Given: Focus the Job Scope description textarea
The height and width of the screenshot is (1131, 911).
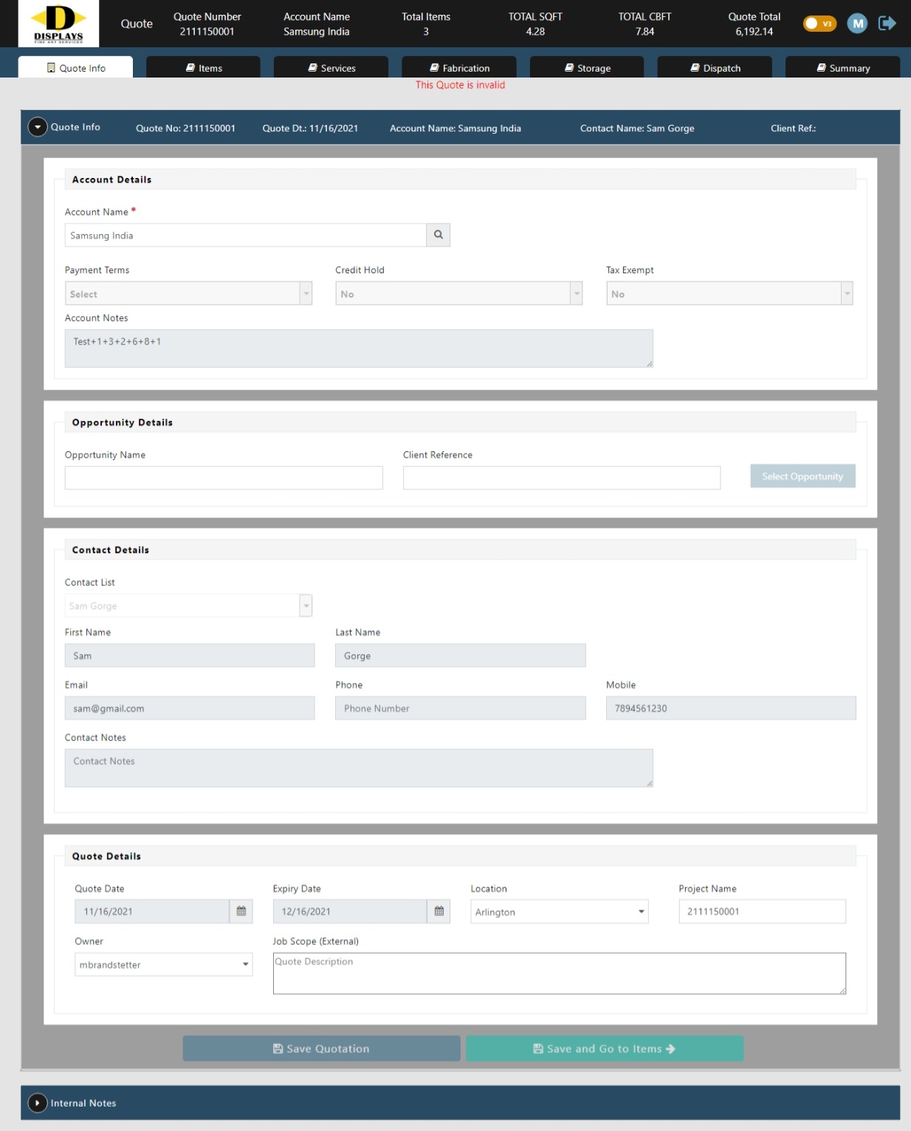Looking at the screenshot, I should point(559,973).
